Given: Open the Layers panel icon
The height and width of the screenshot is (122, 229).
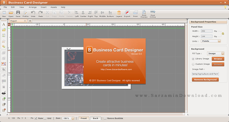Looking at the screenshot, I should point(119,14).
